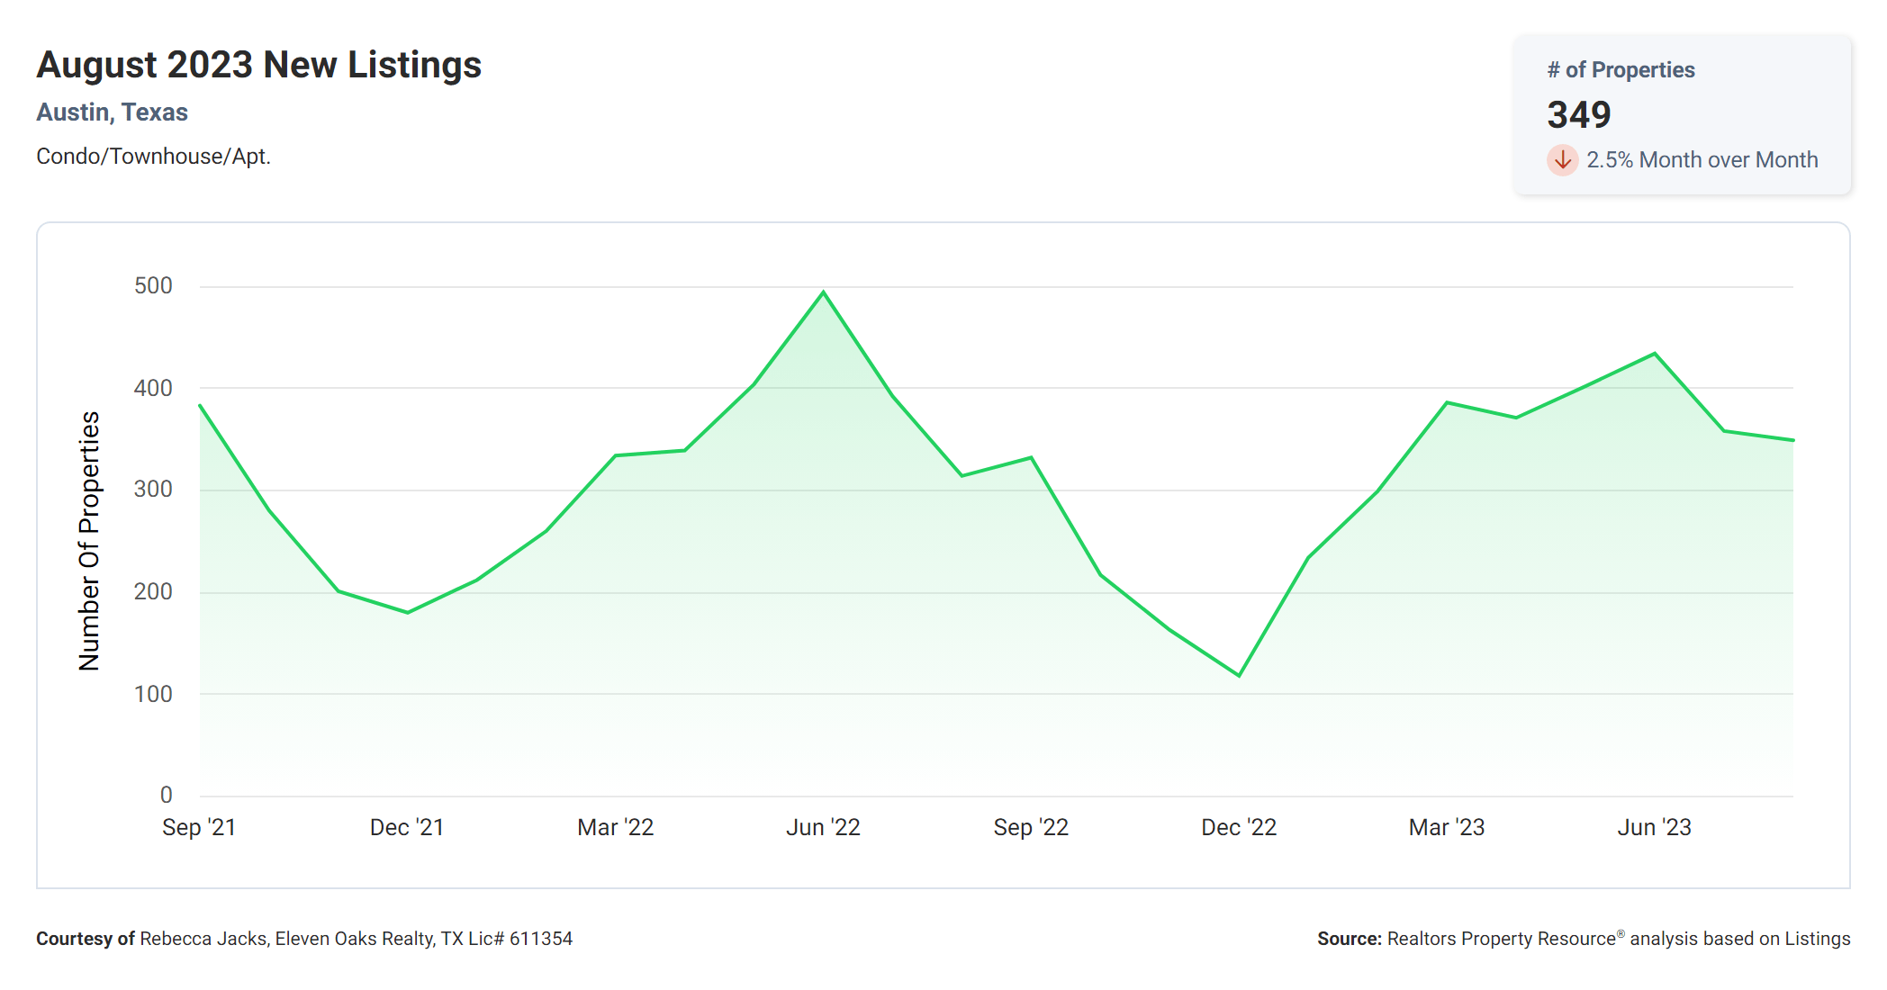1887x990 pixels.
Task: Click the 2.5% Month over Month text
Action: (1702, 160)
